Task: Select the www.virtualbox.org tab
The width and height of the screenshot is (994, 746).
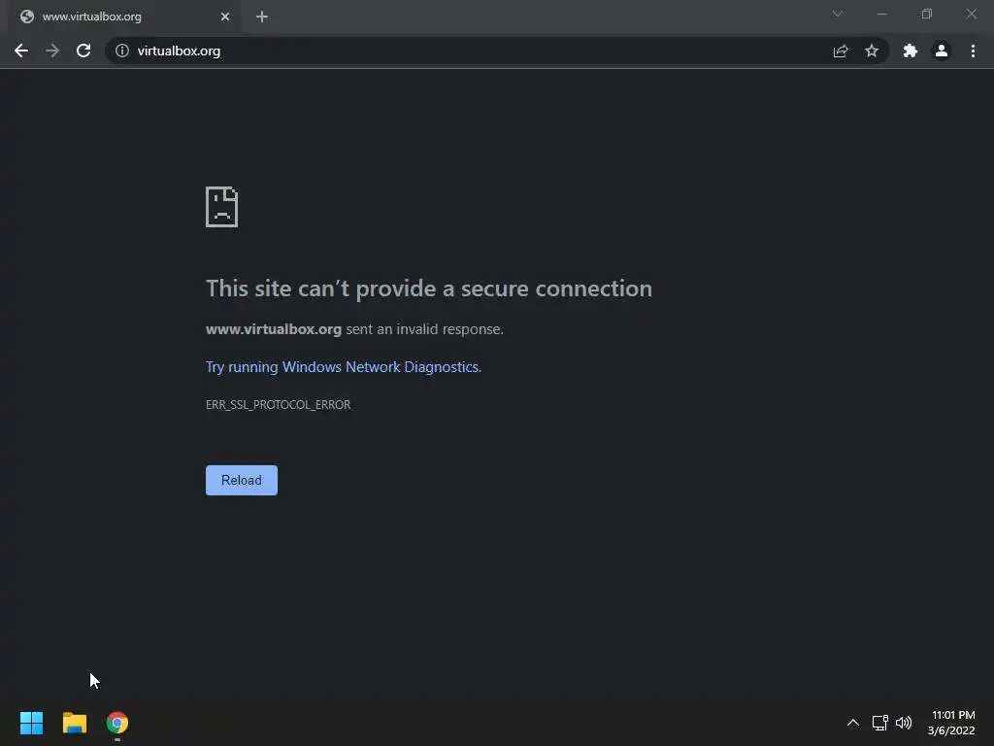Action: tap(107, 17)
